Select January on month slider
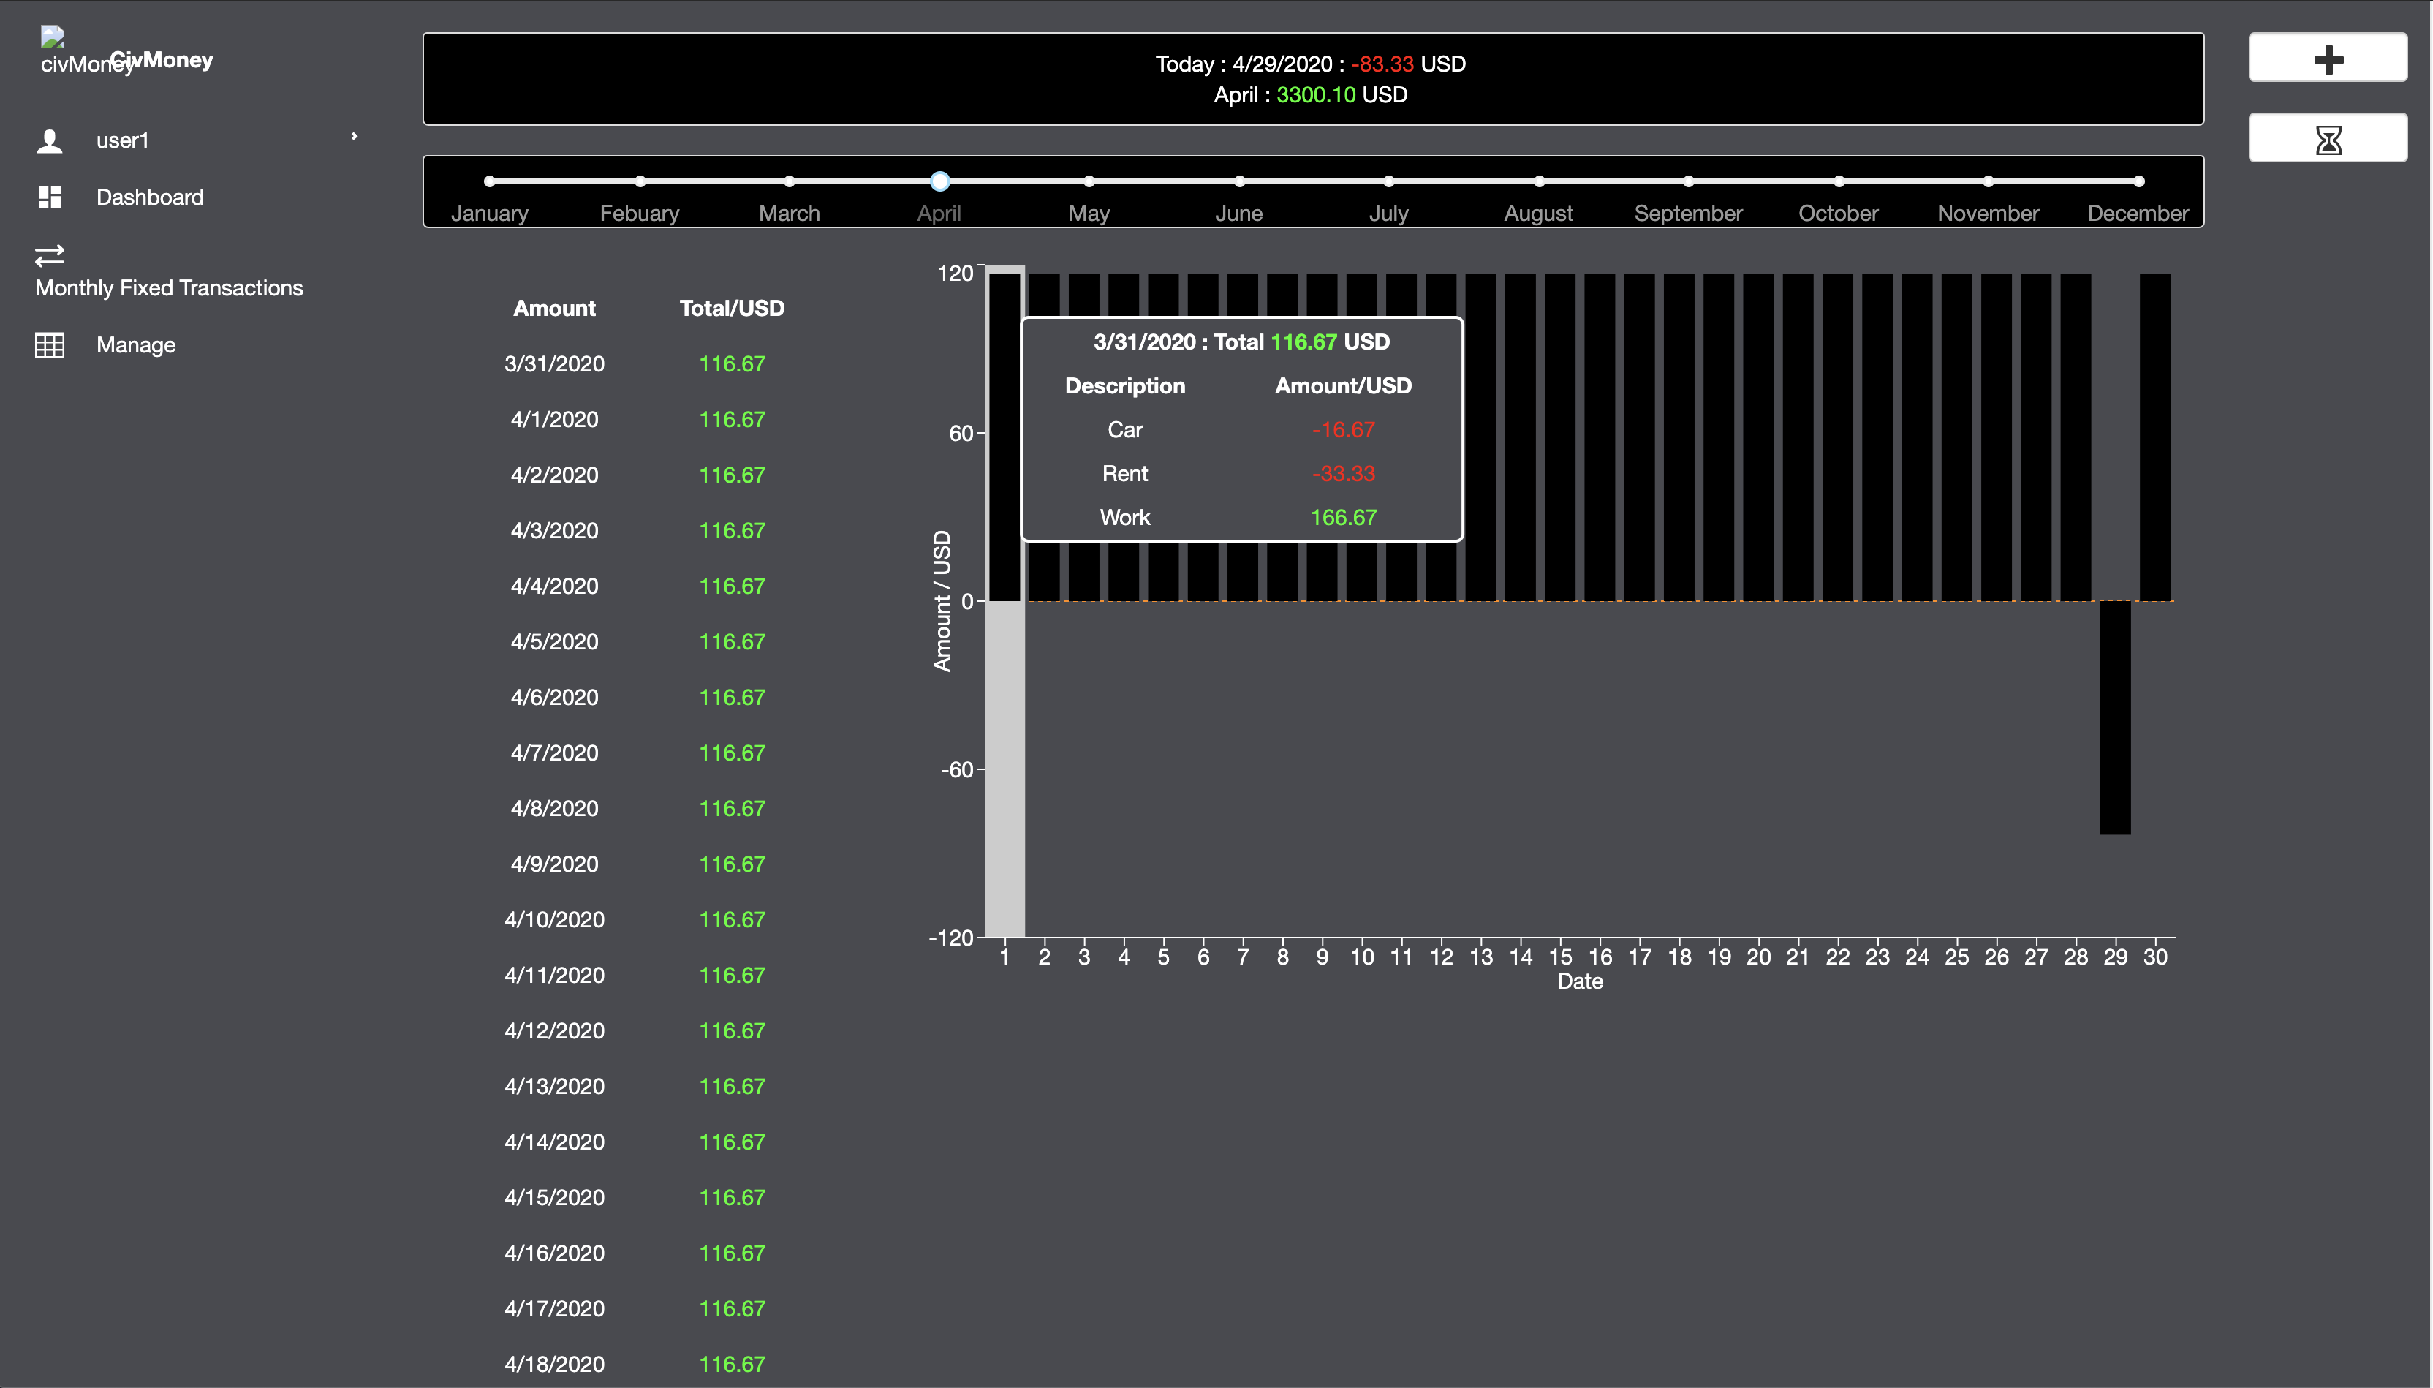 490,181
